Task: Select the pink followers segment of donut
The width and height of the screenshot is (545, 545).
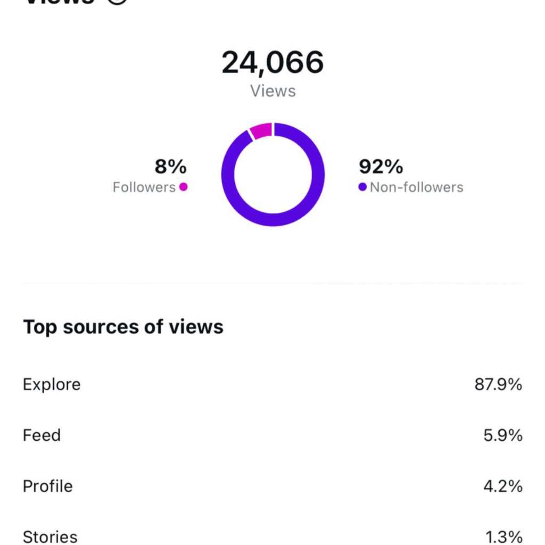Action: [261, 131]
